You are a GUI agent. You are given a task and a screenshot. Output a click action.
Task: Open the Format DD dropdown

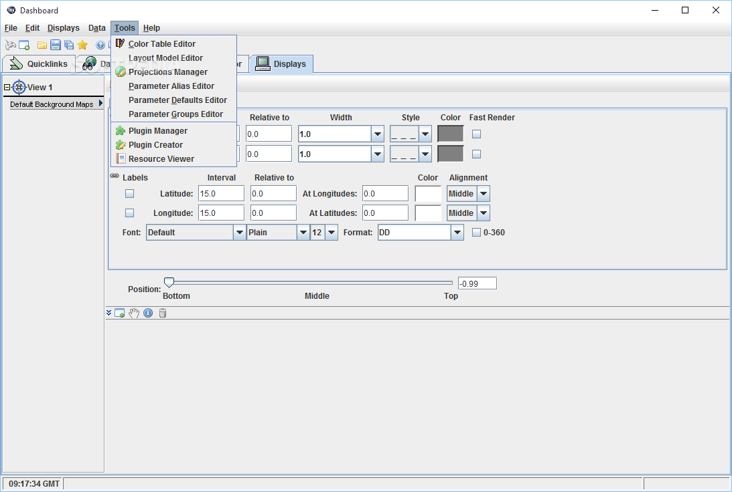click(457, 233)
